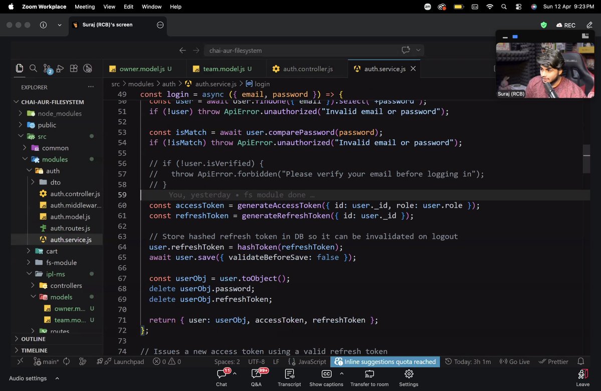Close the auth.service.js tab
This screenshot has height=391, width=601.
click(413, 69)
